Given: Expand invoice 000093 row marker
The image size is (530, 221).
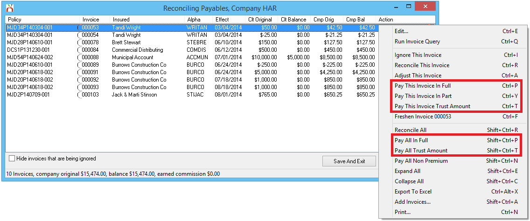Looking at the screenshot, I should coord(79,87).
